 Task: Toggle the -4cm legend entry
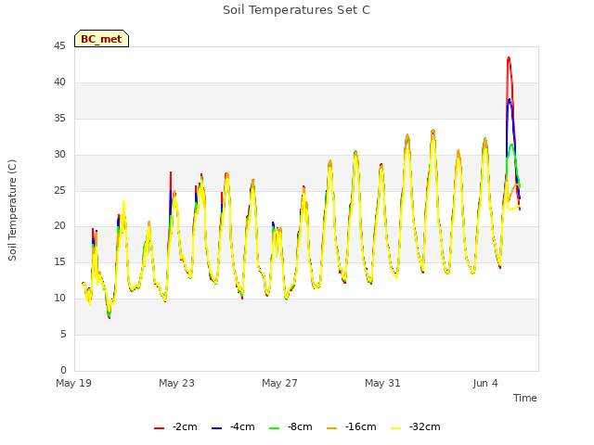(x=233, y=426)
